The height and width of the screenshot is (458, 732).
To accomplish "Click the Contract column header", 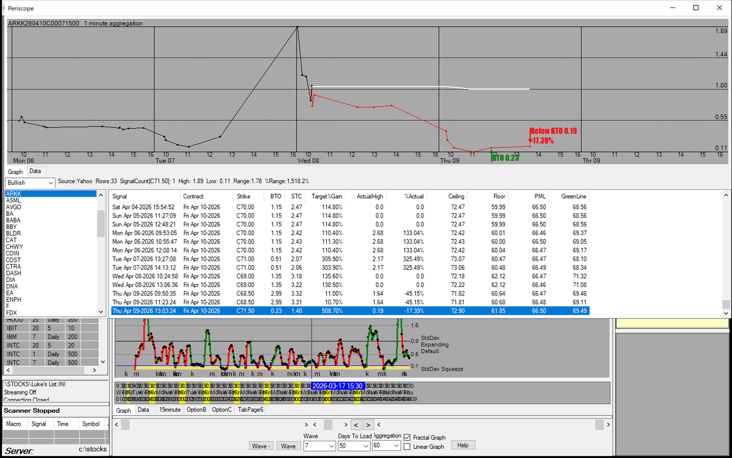I will (x=207, y=197).
